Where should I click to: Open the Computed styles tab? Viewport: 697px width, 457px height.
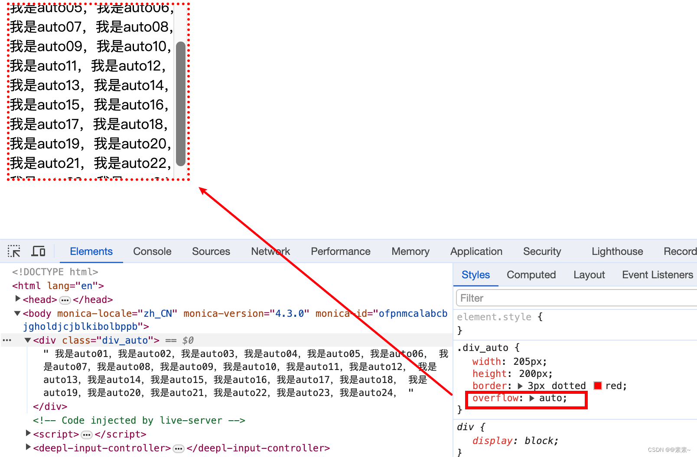pyautogui.click(x=531, y=275)
